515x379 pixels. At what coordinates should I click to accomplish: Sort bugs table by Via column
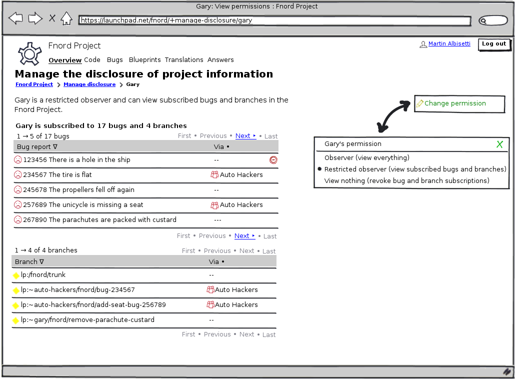[221, 147]
